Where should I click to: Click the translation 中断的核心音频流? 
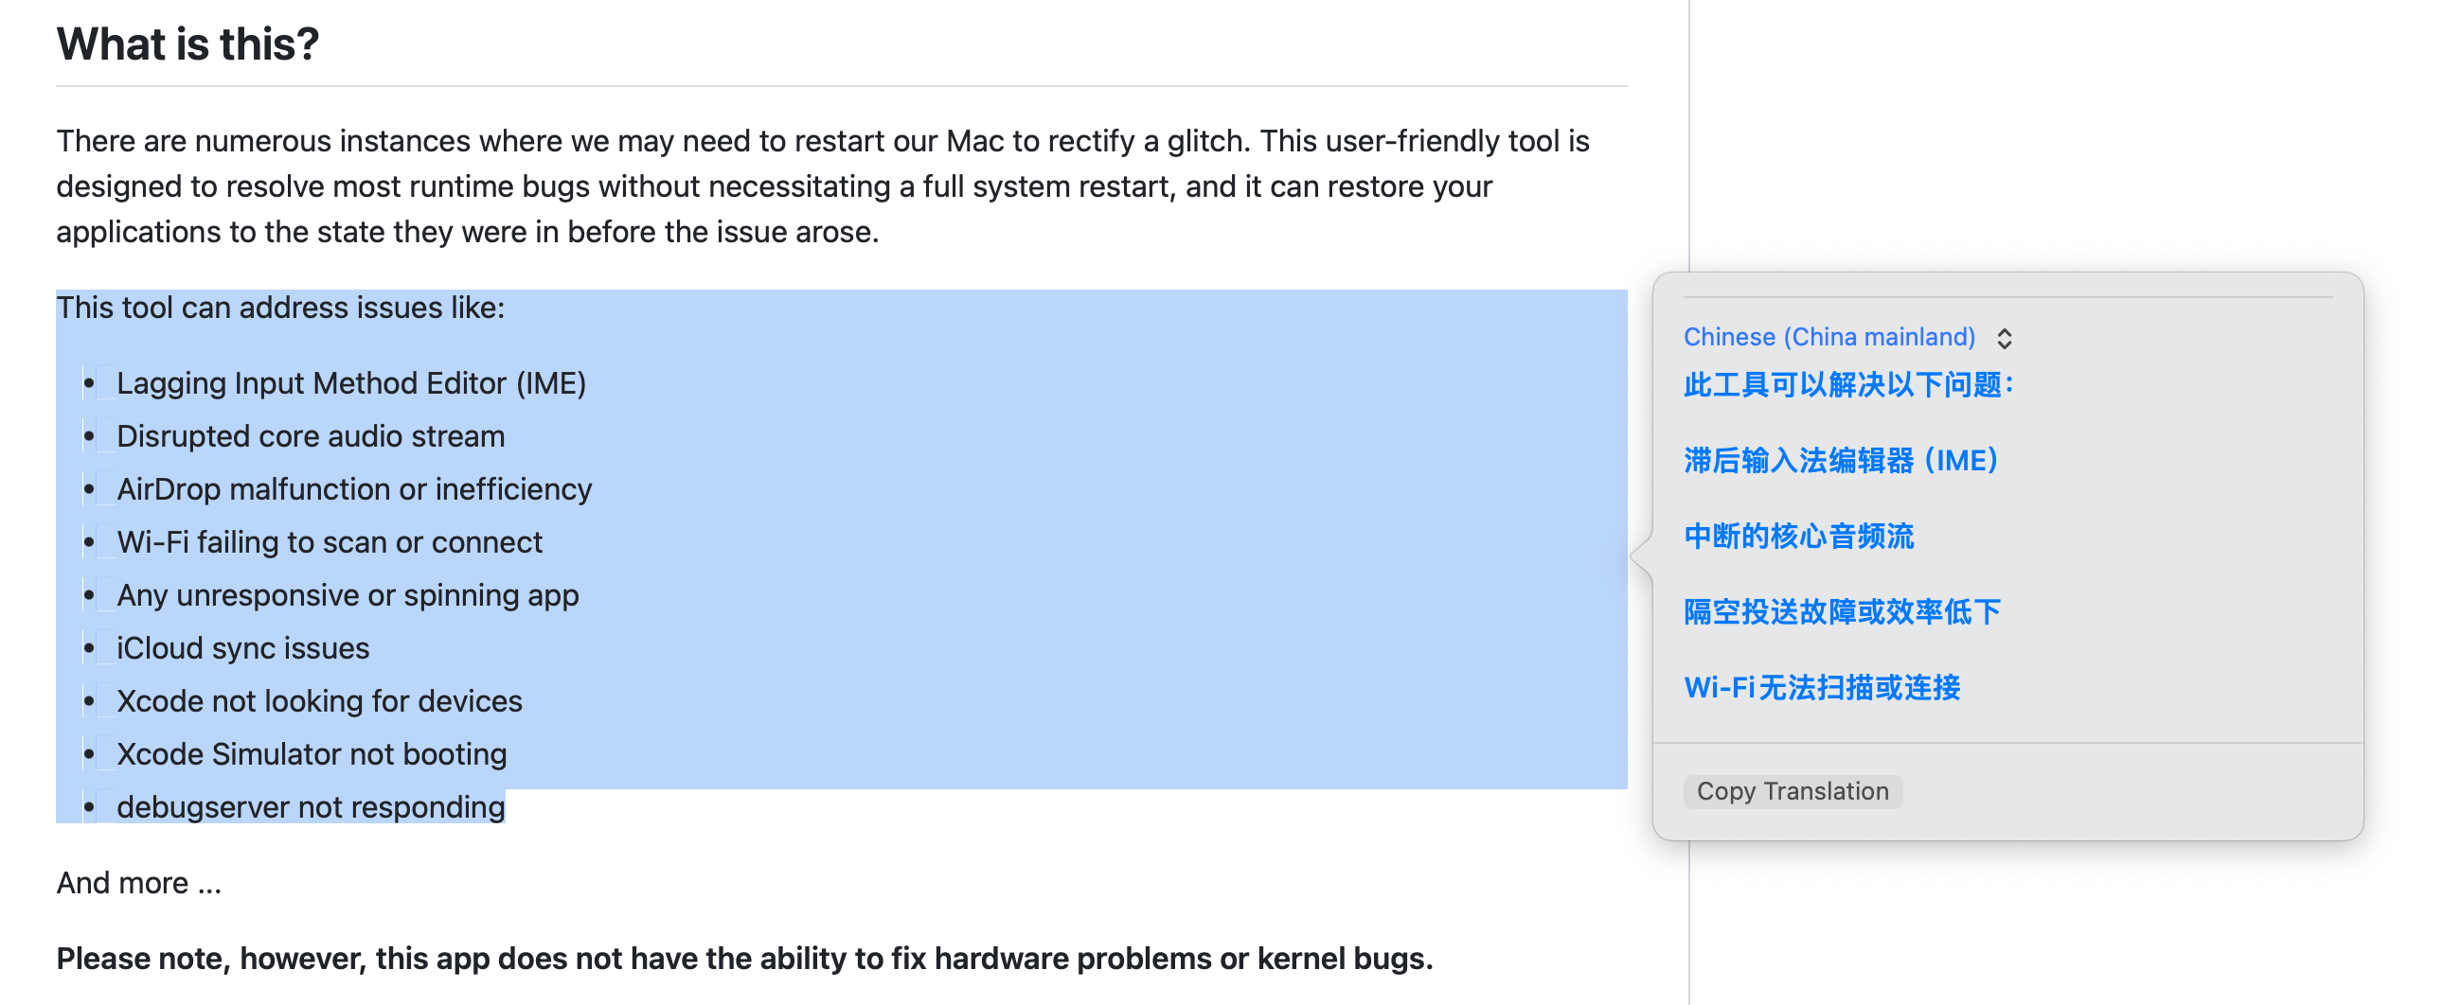[1799, 536]
